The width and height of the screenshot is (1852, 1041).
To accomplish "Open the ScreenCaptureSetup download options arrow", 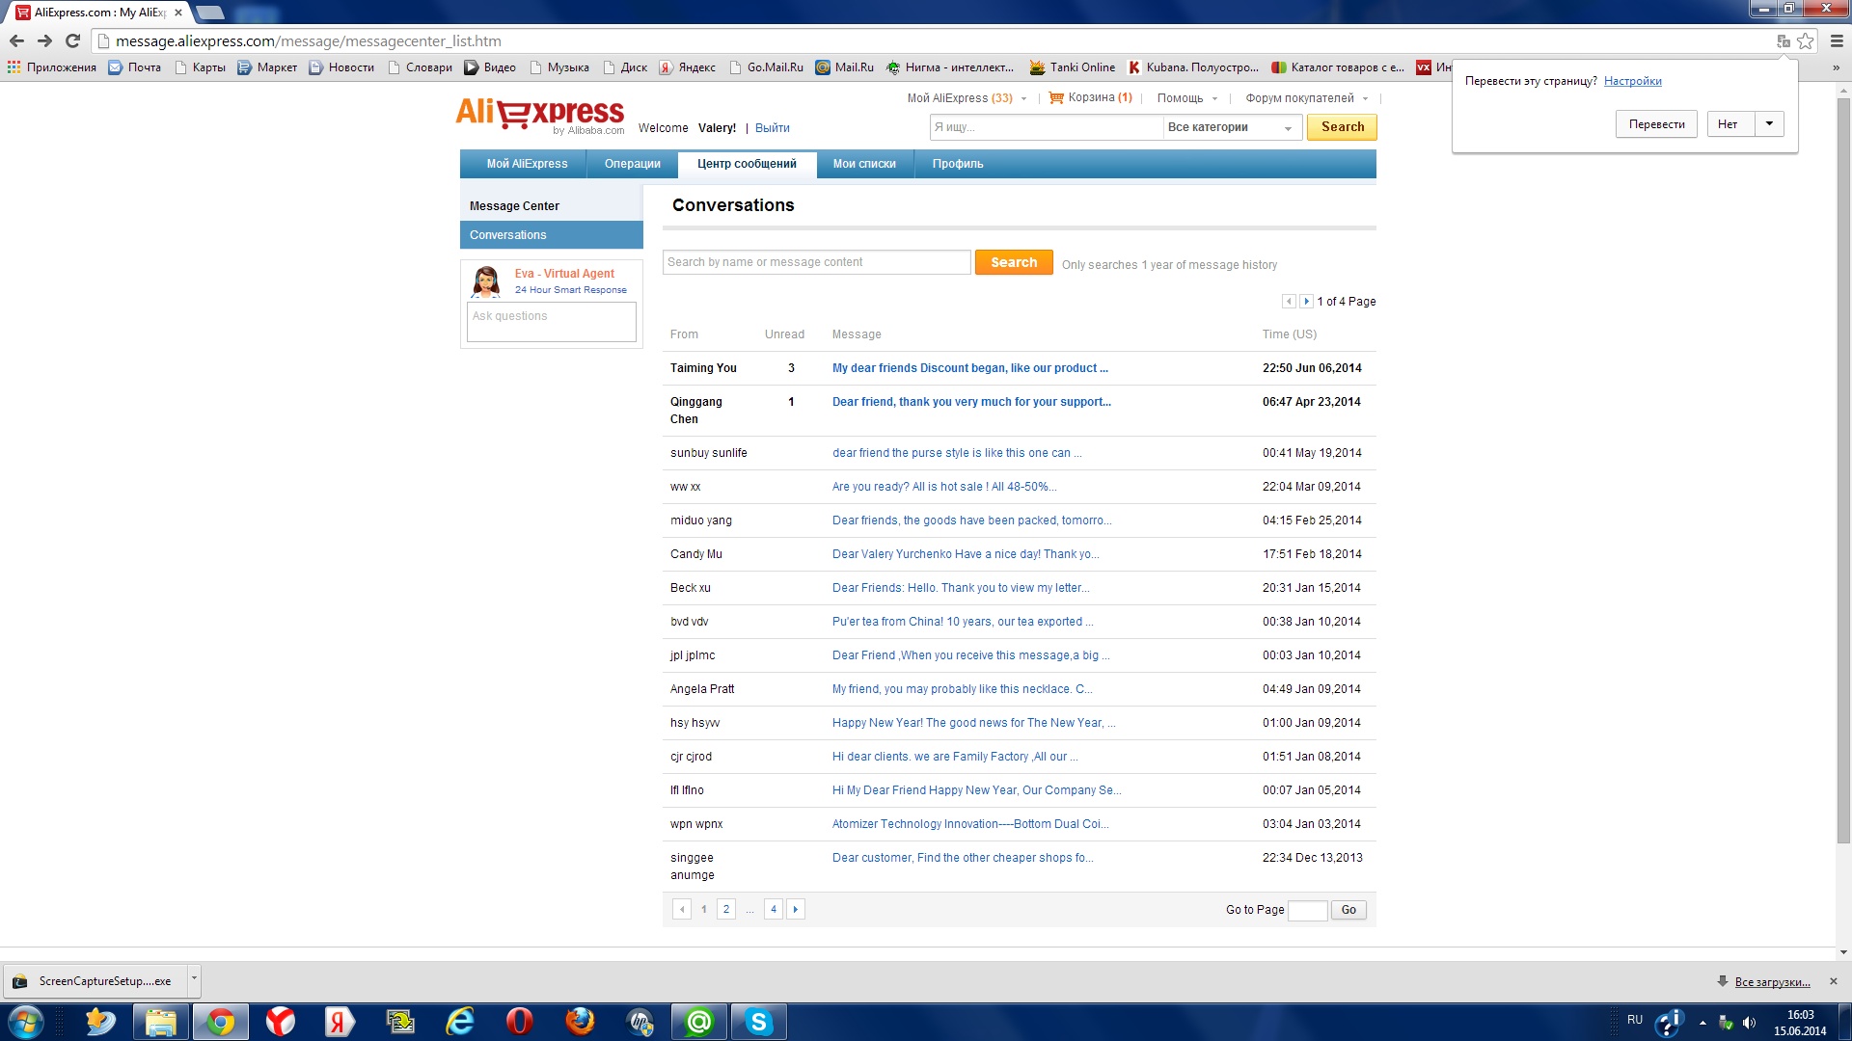I will 194,979.
